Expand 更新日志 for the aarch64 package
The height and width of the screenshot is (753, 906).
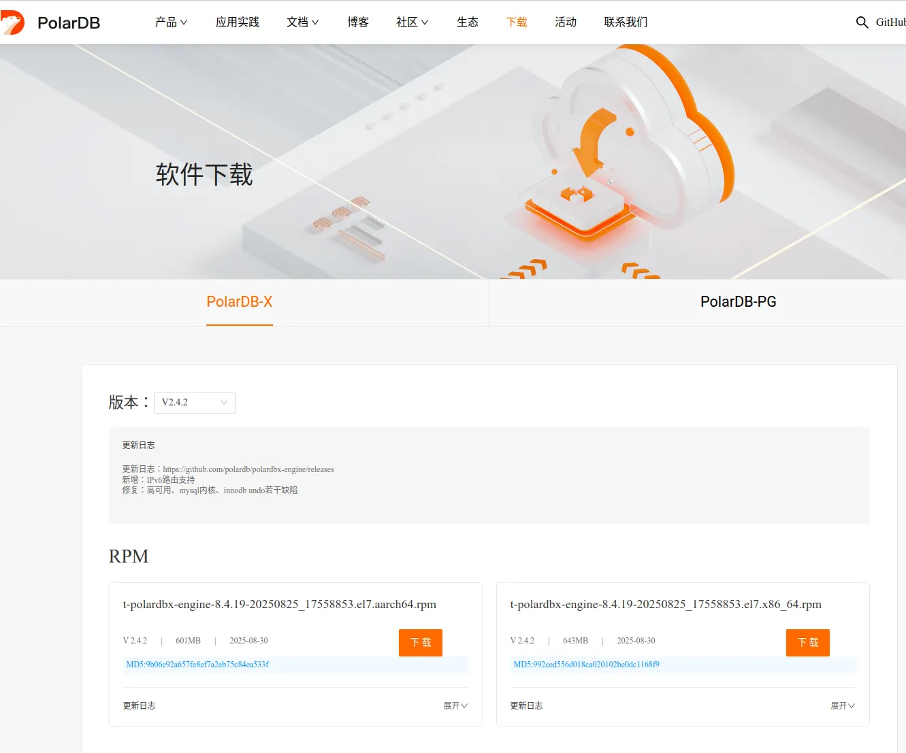pyautogui.click(x=455, y=706)
